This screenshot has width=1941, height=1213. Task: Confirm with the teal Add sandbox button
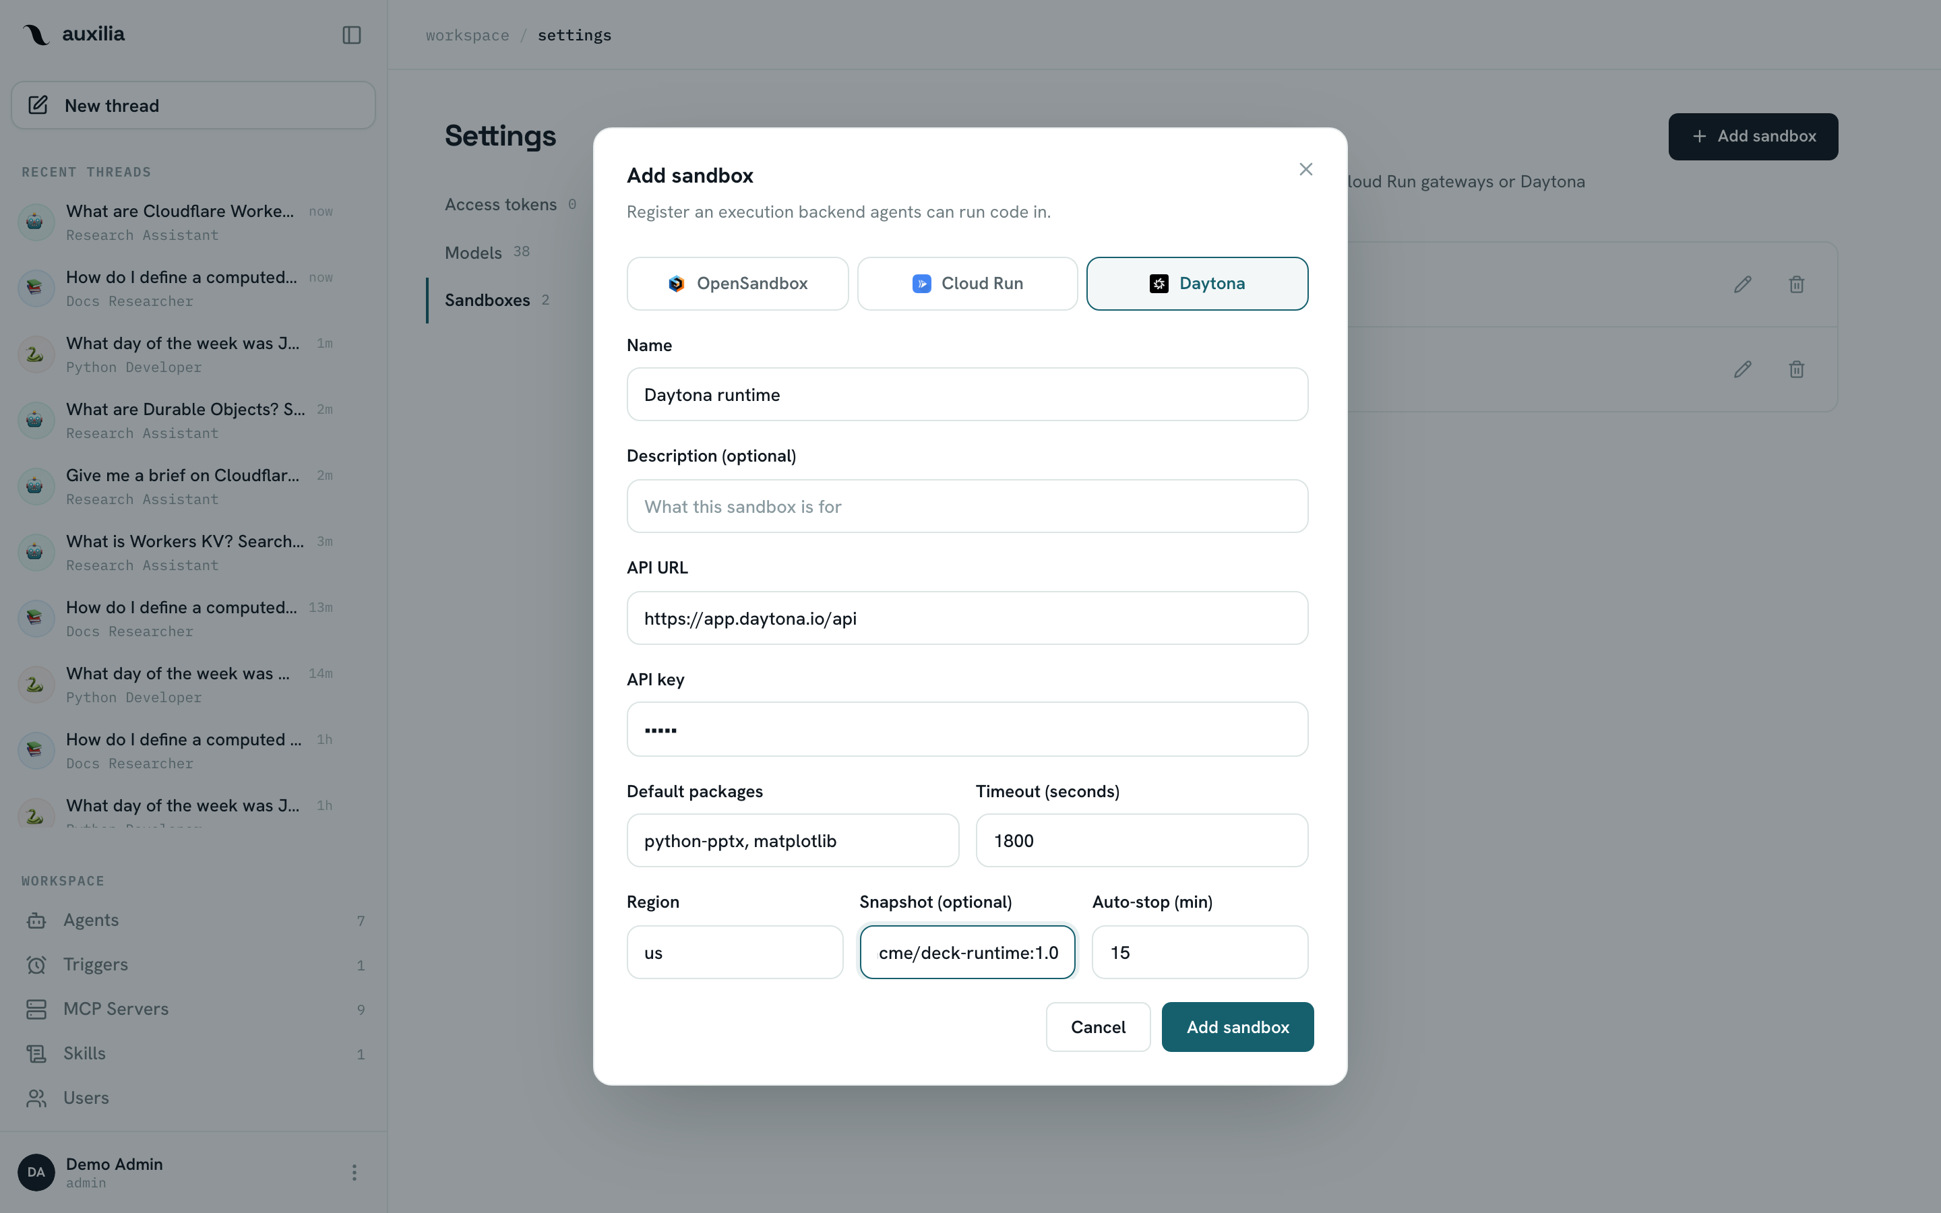coord(1237,1027)
